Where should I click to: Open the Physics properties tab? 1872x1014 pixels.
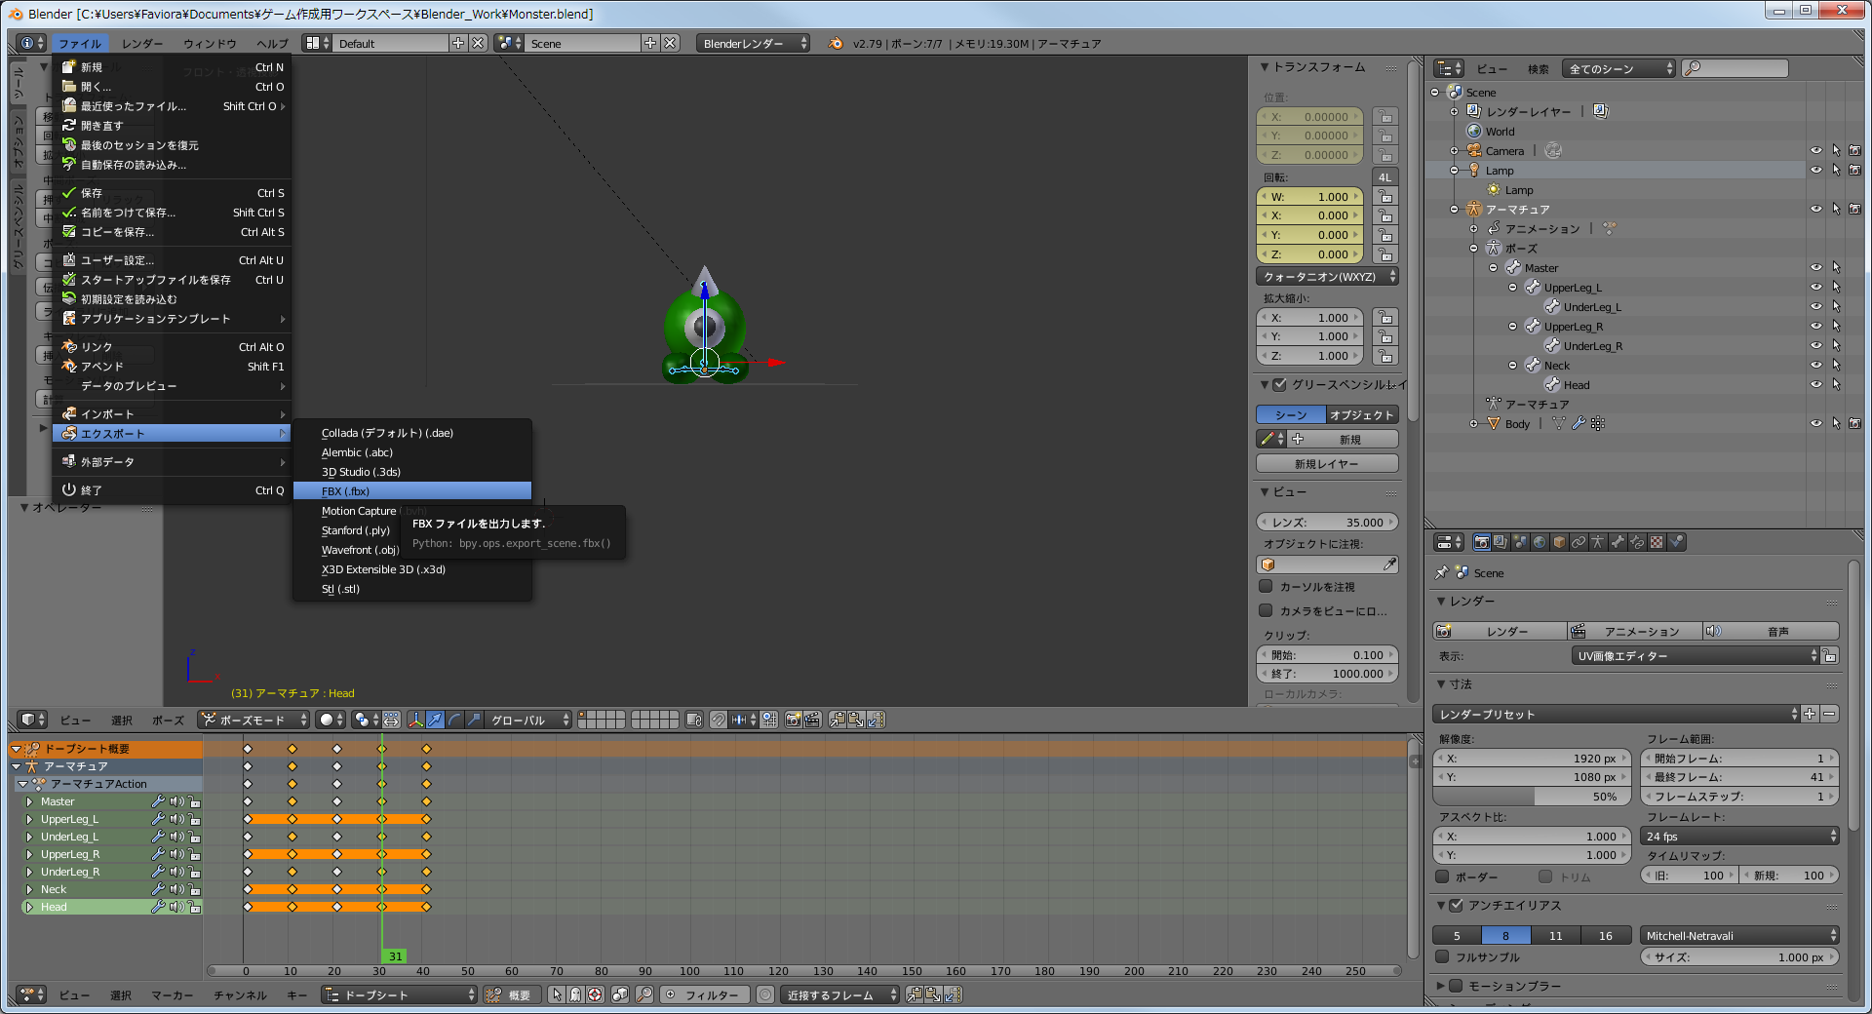1676,542
